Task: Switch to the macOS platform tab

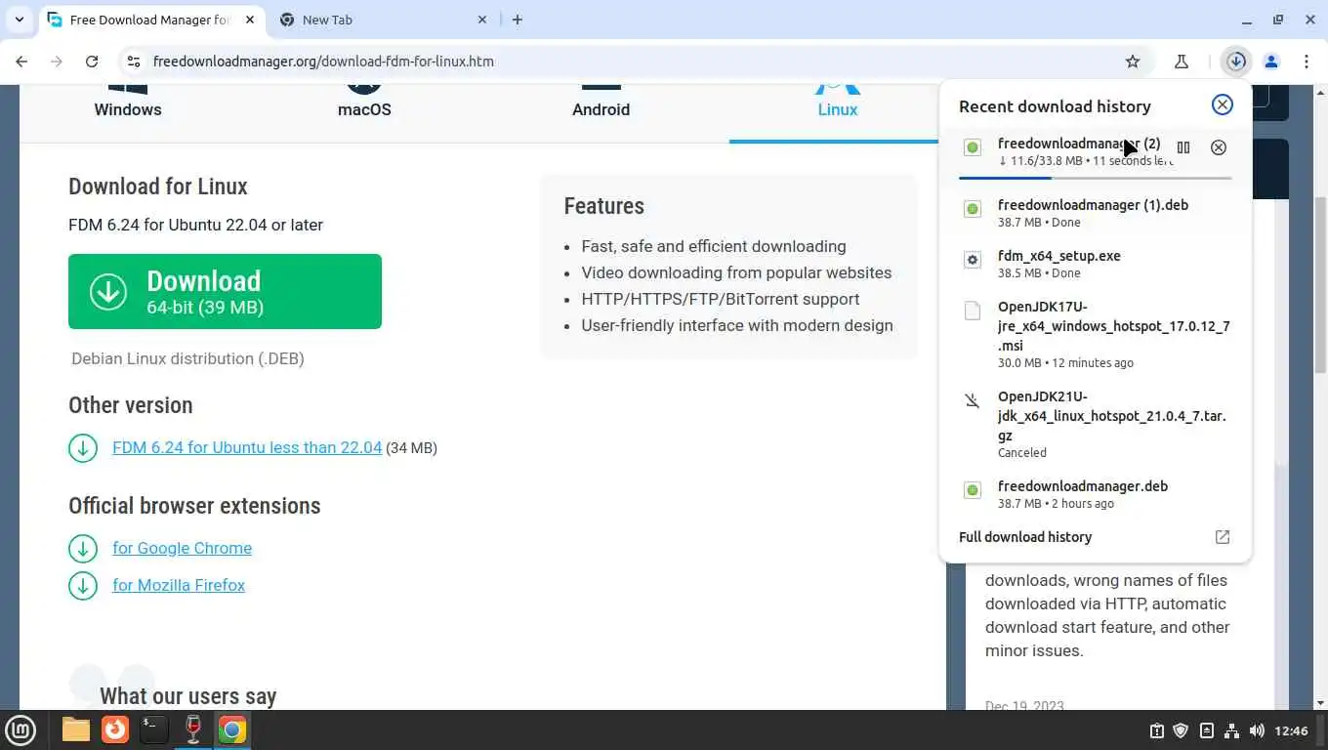Action: [364, 110]
